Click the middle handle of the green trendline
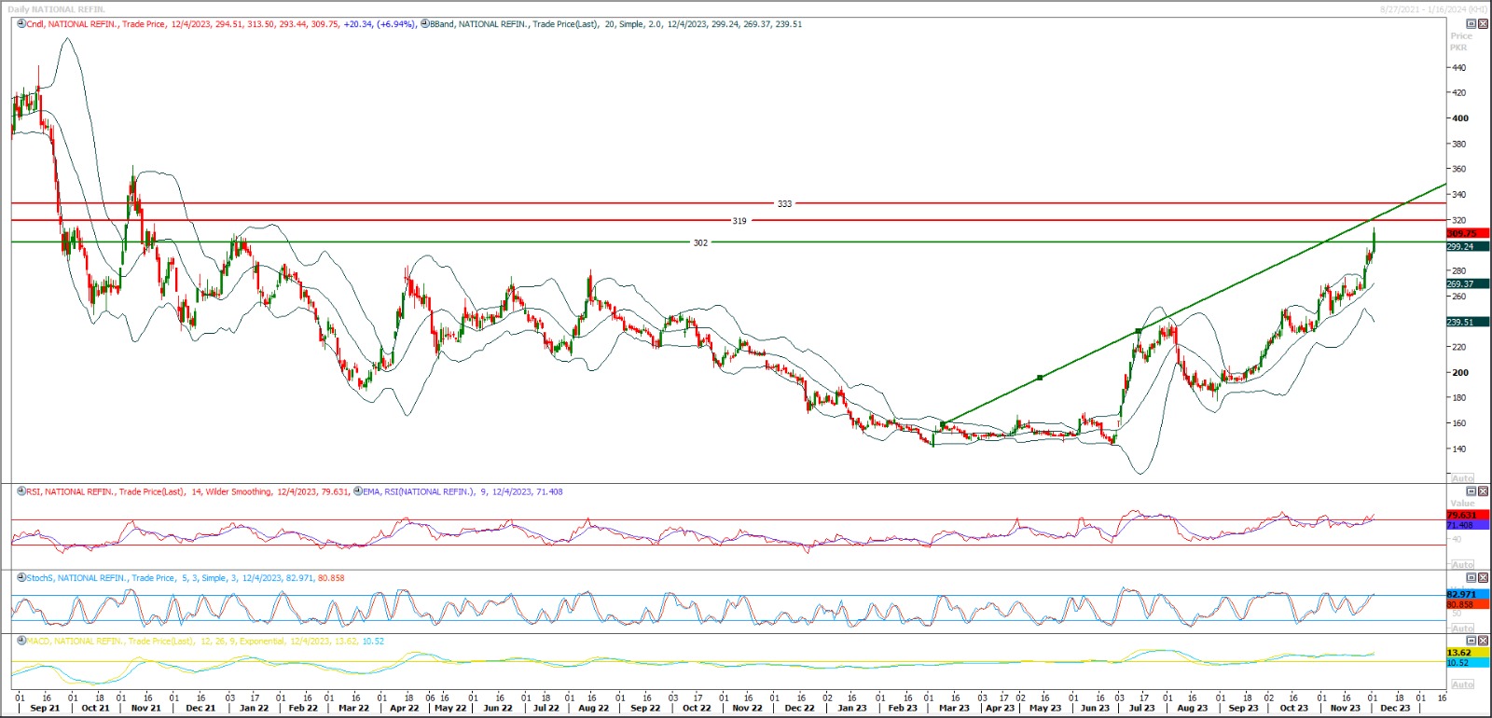The image size is (1492, 718). tap(1040, 378)
